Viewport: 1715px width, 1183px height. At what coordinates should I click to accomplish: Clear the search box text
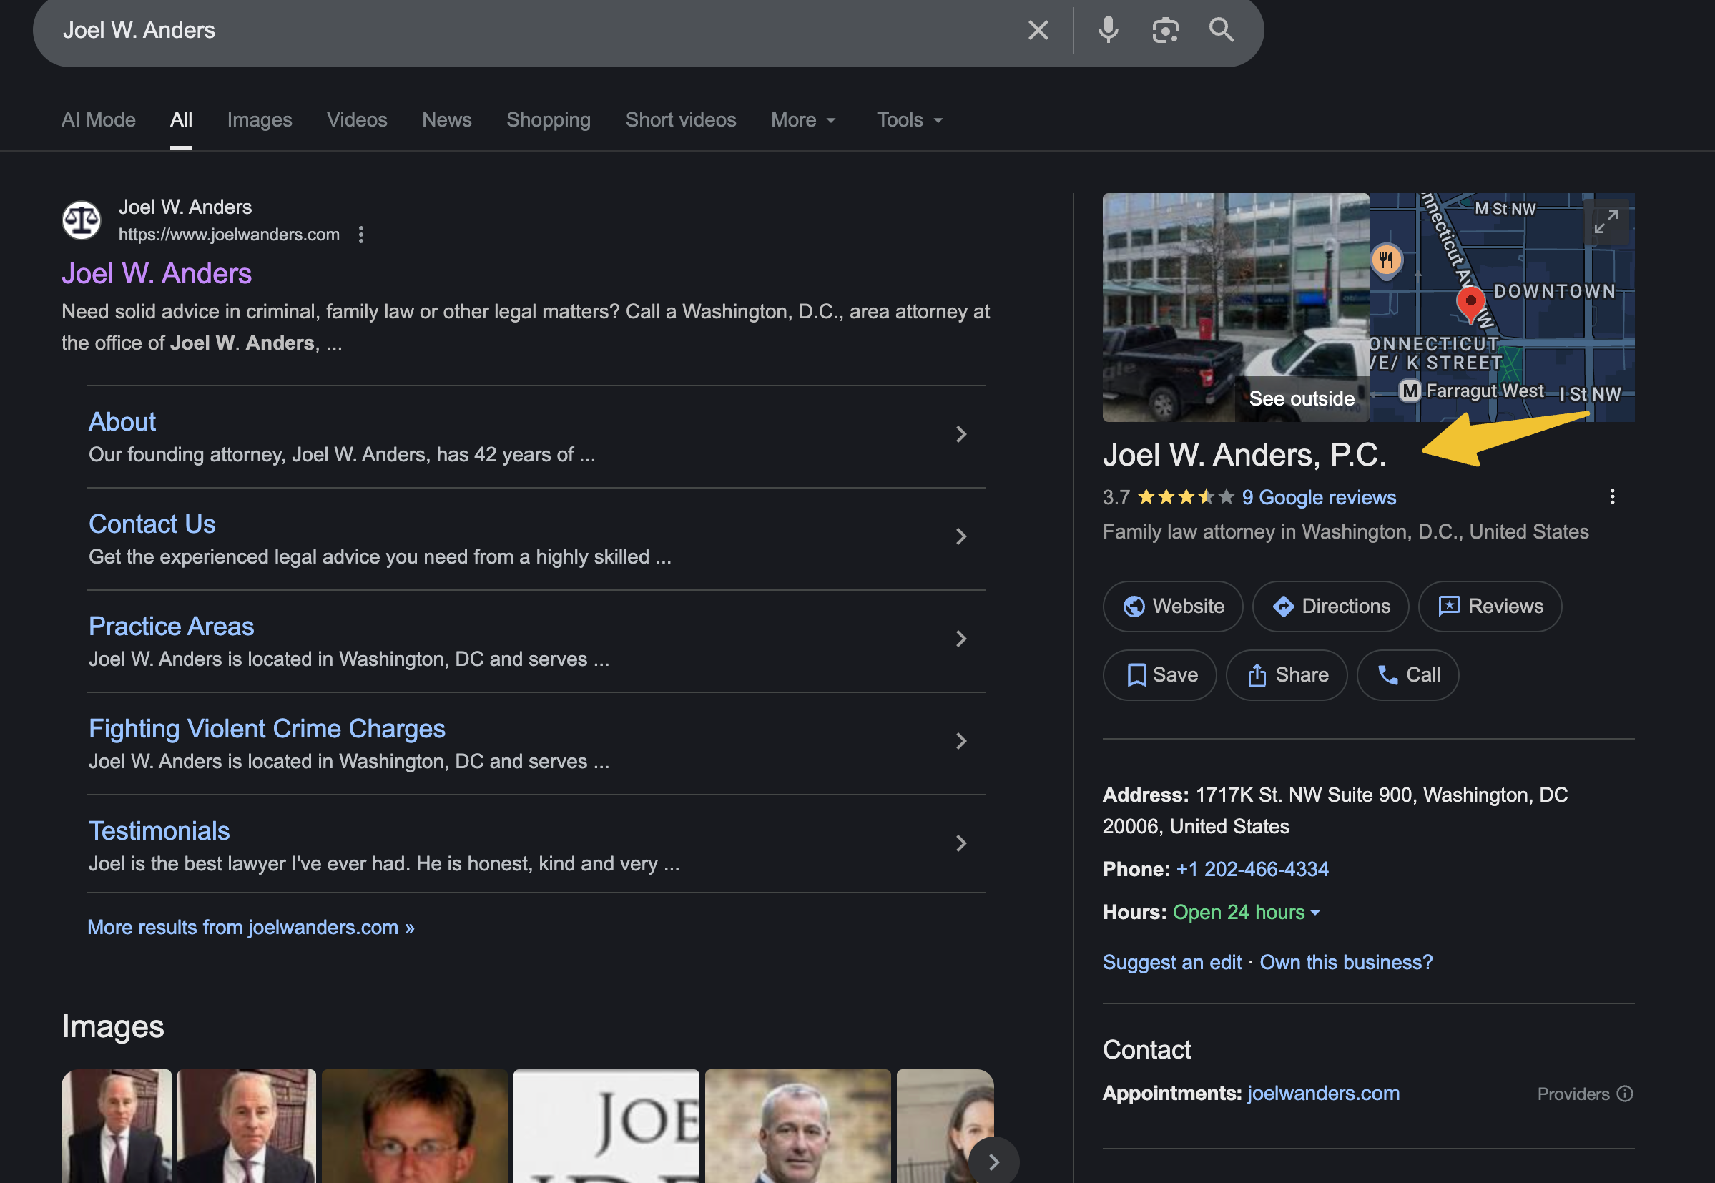(1038, 30)
